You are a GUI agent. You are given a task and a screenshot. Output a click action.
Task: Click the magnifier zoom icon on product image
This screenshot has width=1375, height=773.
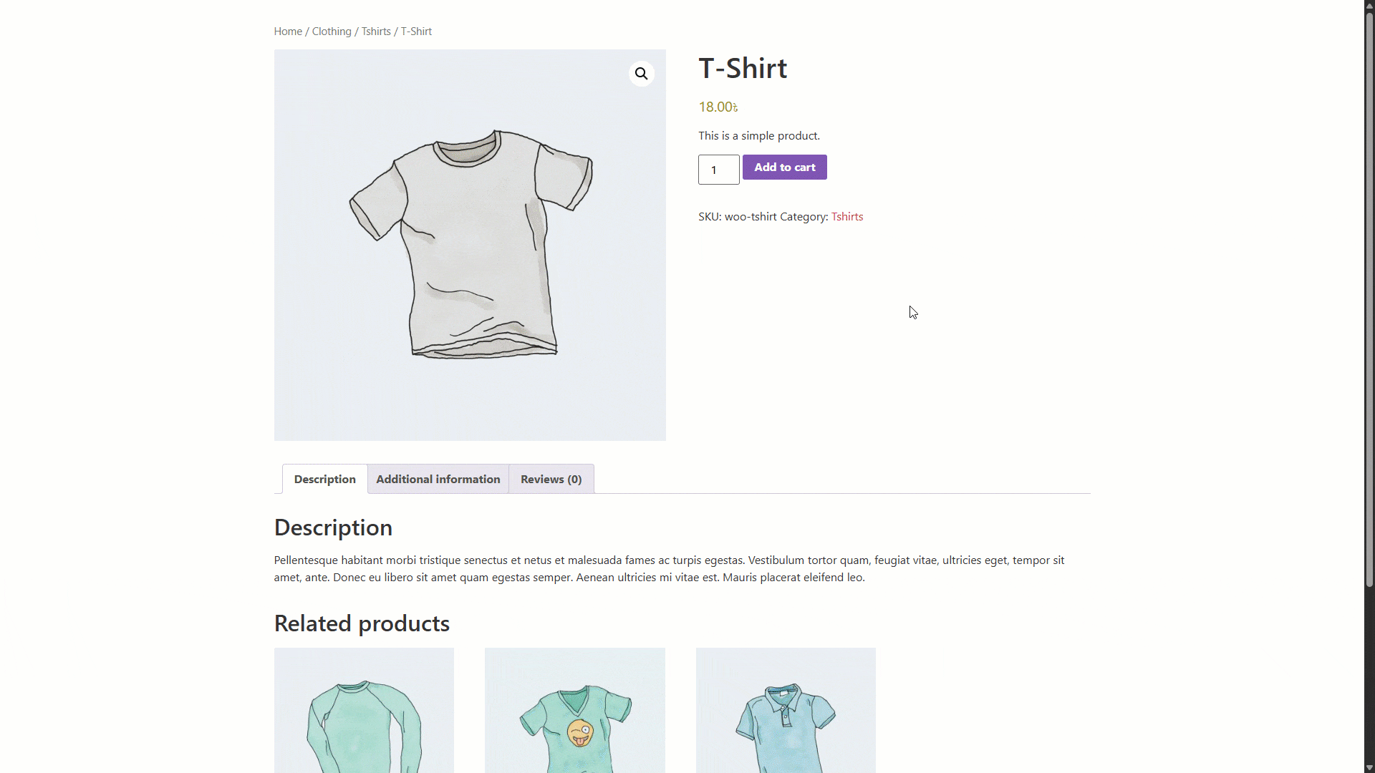[641, 74]
